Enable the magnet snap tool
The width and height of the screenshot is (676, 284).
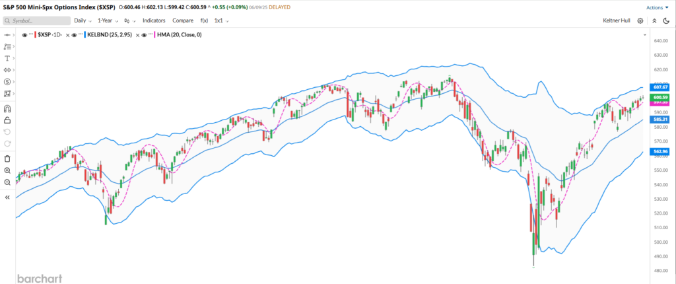tap(7, 108)
